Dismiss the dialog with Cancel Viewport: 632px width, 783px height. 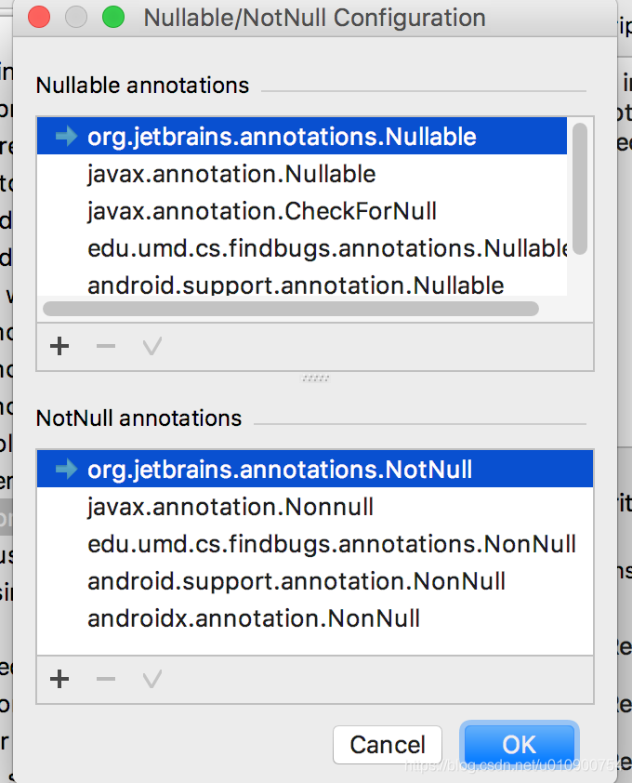click(x=388, y=744)
